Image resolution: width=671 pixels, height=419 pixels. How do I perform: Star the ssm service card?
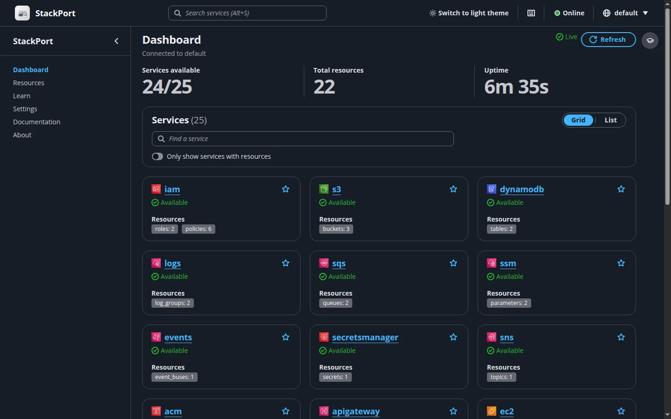(x=621, y=263)
